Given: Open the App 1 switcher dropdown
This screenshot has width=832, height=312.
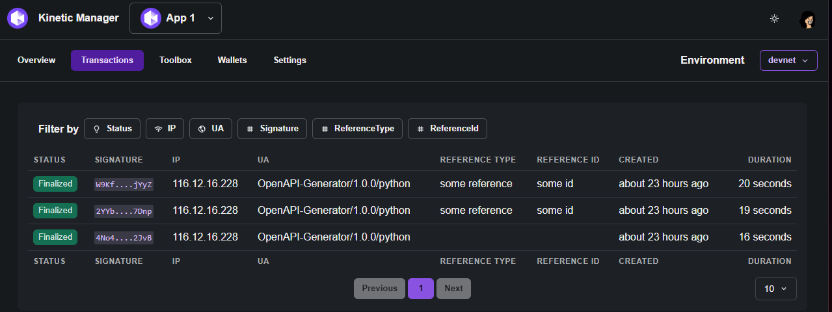Looking at the screenshot, I should pyautogui.click(x=176, y=18).
